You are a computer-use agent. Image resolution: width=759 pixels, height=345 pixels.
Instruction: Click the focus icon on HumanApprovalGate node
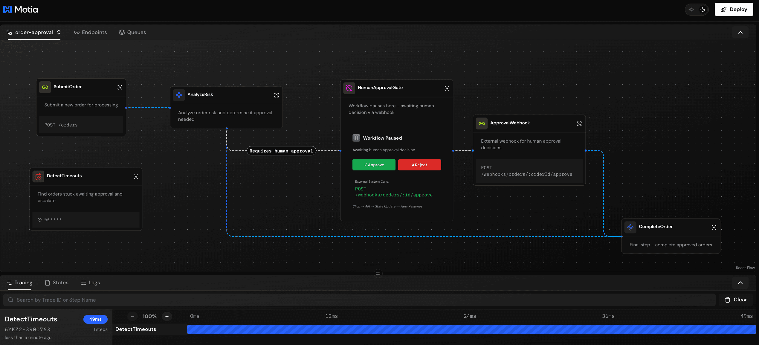point(447,88)
